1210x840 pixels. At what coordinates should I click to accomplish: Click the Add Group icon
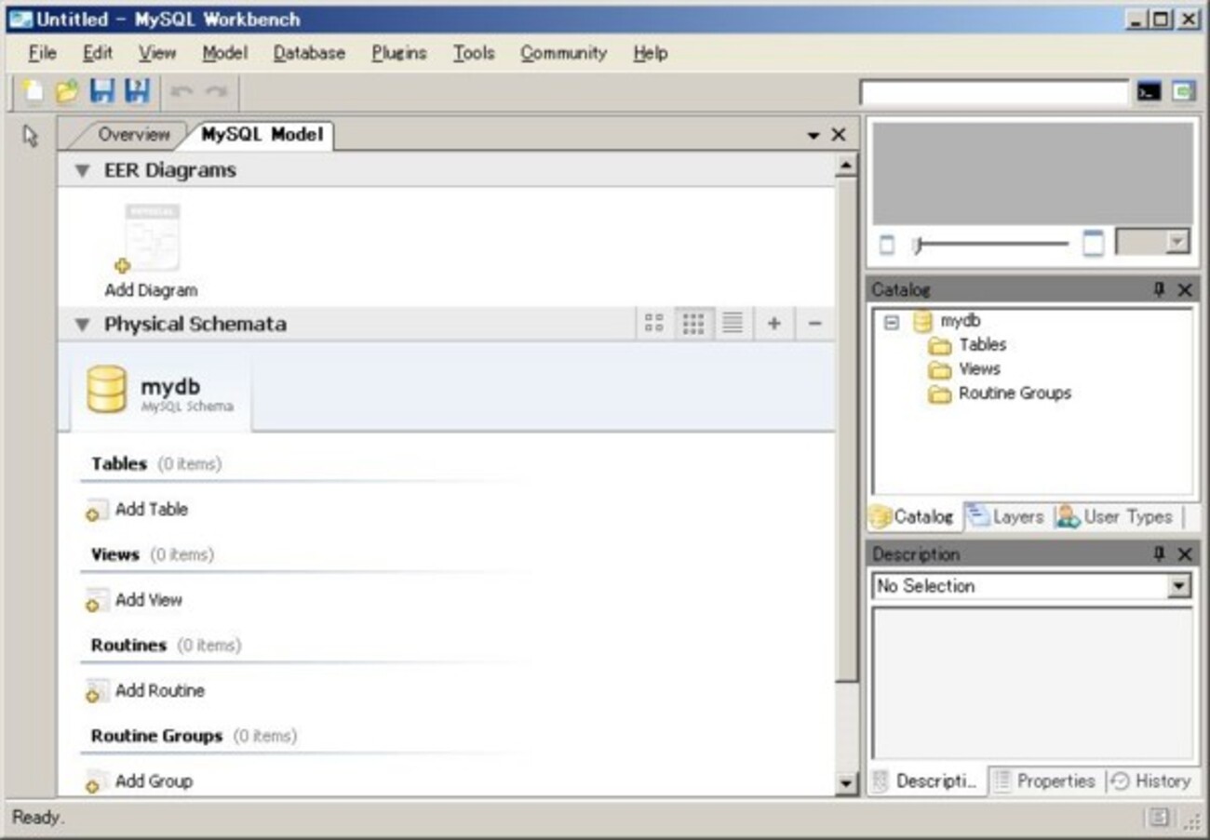97,782
